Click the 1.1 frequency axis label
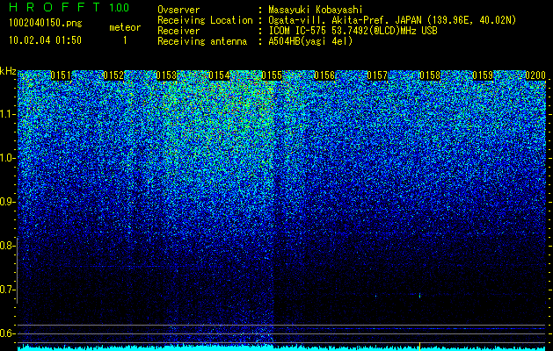Viewport: 553px width, 351px height. tap(8, 114)
